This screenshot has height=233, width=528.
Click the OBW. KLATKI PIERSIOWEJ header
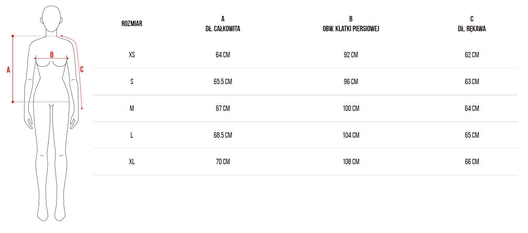point(351,29)
